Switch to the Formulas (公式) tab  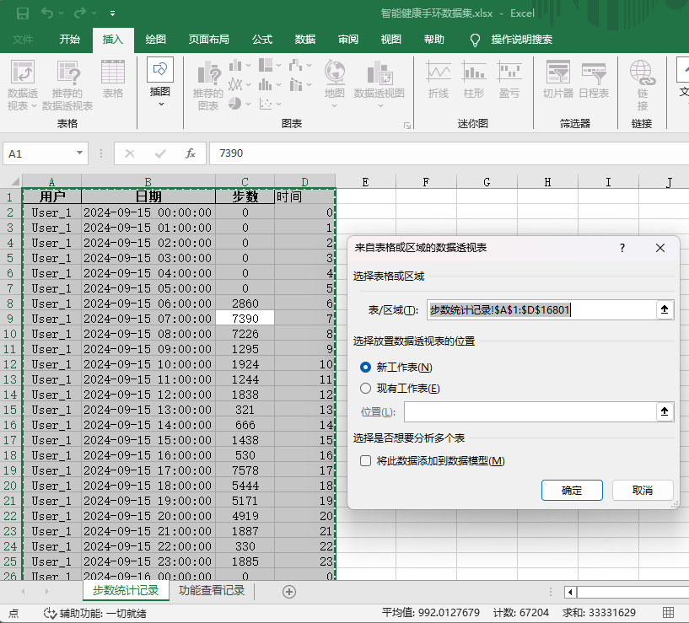262,40
